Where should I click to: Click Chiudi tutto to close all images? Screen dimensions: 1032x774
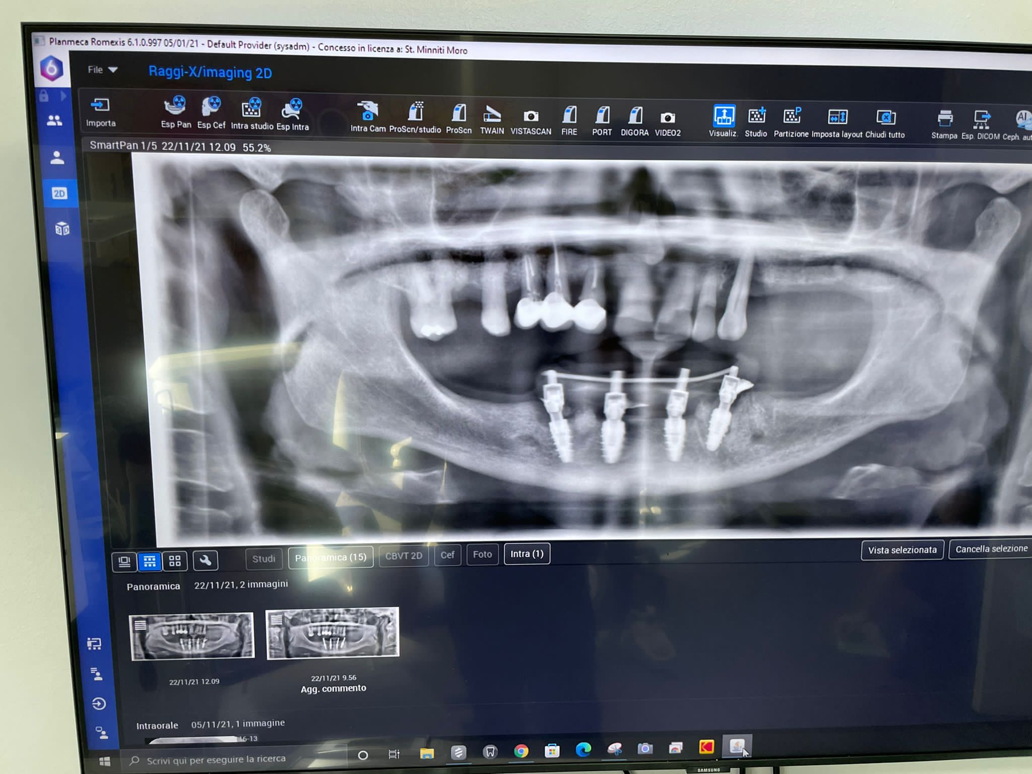pyautogui.click(x=885, y=118)
